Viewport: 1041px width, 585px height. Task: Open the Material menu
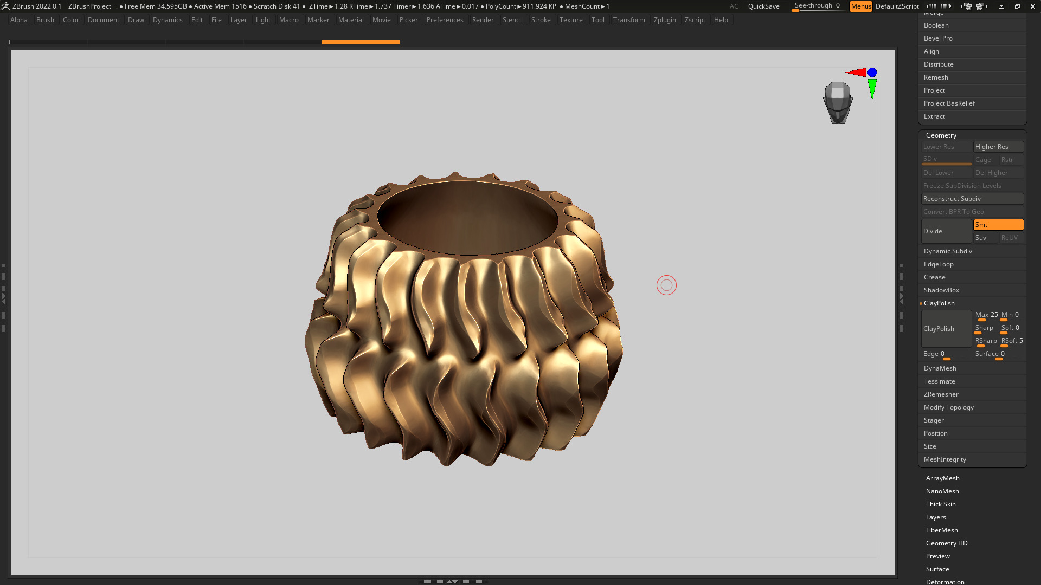351,20
